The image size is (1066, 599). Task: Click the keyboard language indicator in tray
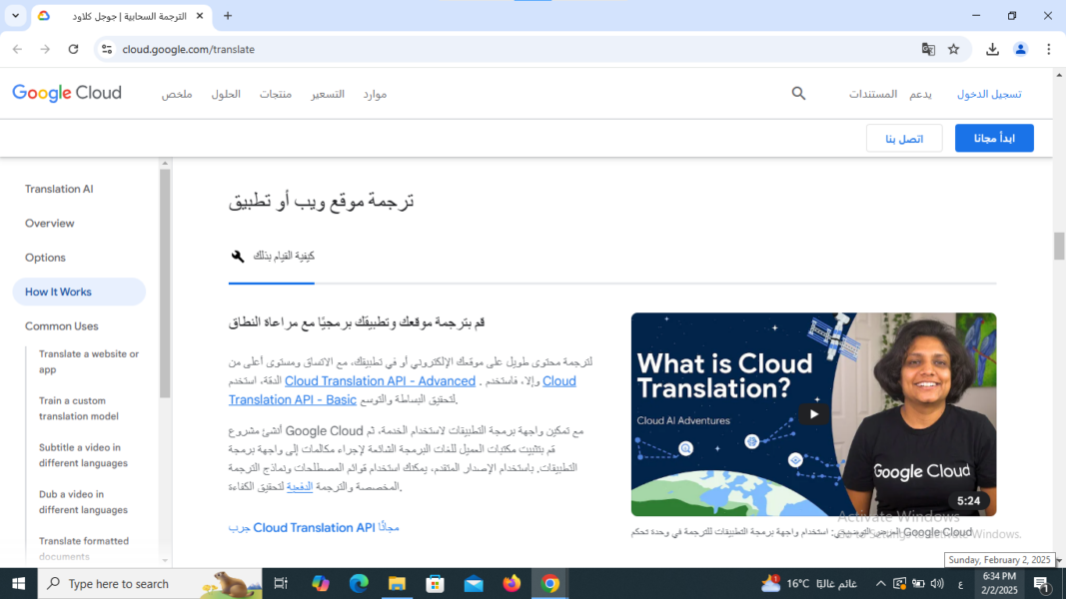coord(961,584)
